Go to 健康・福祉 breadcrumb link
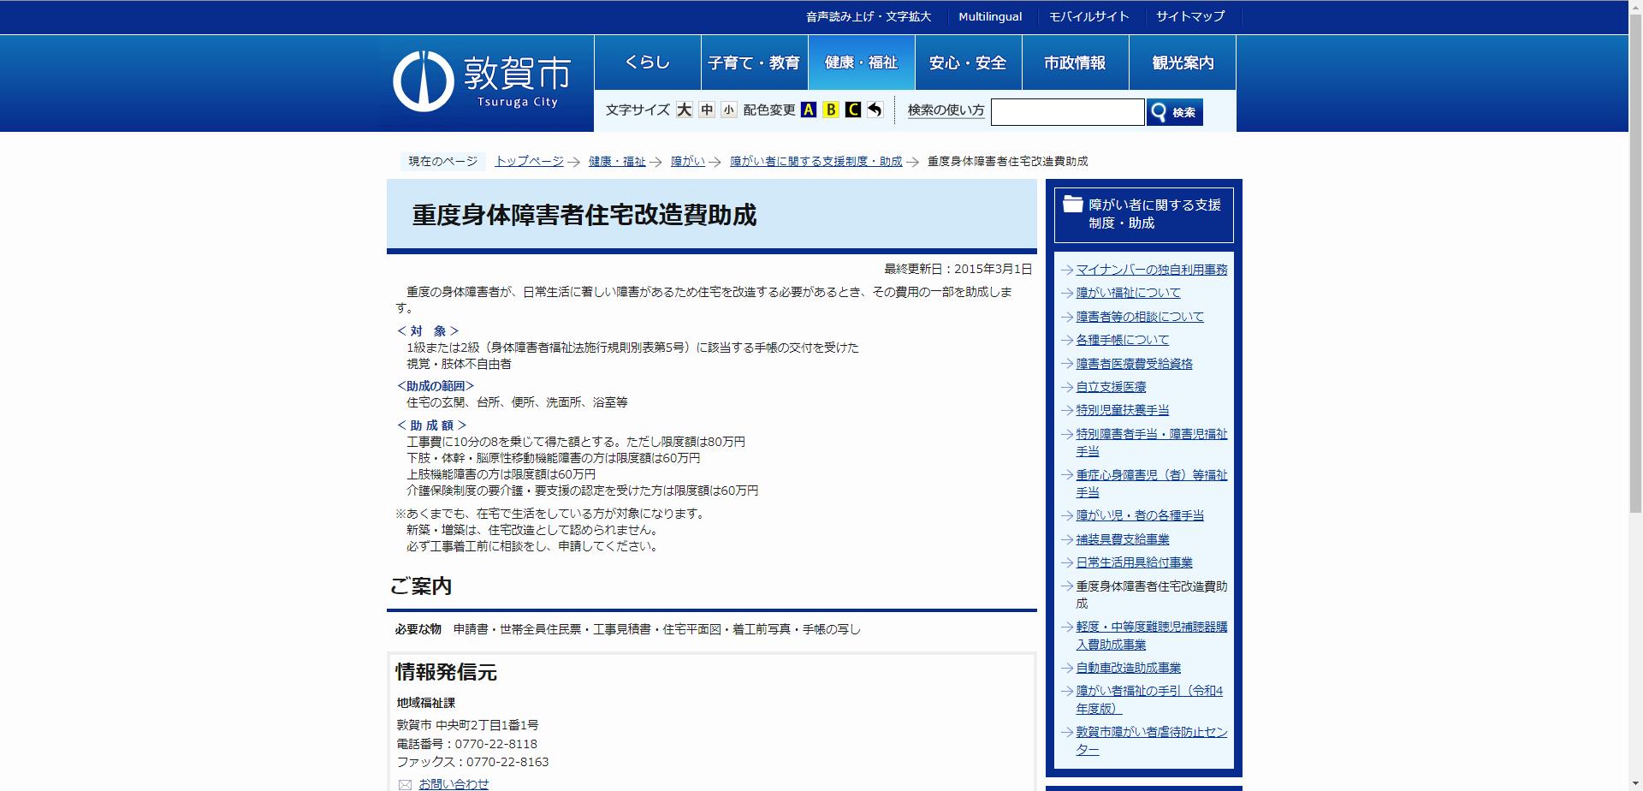Viewport: 1643px width, 791px height. pyautogui.click(x=617, y=161)
